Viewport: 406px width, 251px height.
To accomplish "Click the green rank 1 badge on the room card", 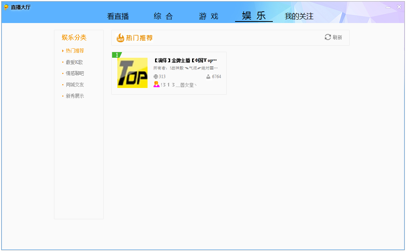I will click(x=117, y=55).
